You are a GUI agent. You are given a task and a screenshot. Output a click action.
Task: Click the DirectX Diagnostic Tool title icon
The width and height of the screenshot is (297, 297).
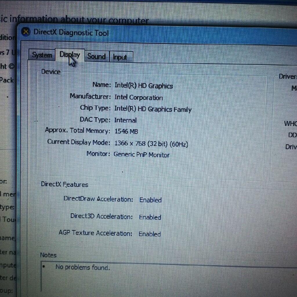pyautogui.click(x=26, y=31)
